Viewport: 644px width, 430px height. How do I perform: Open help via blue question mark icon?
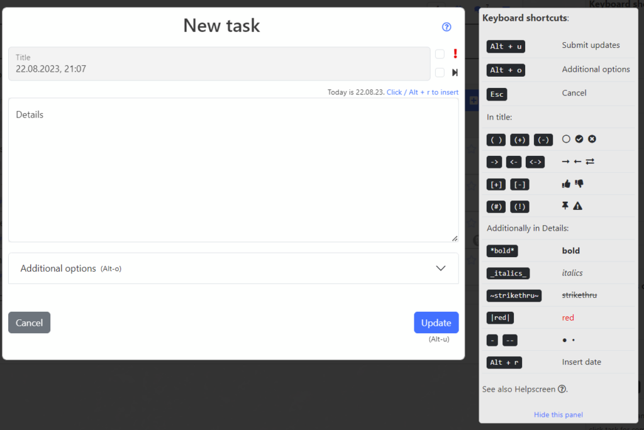(x=447, y=27)
